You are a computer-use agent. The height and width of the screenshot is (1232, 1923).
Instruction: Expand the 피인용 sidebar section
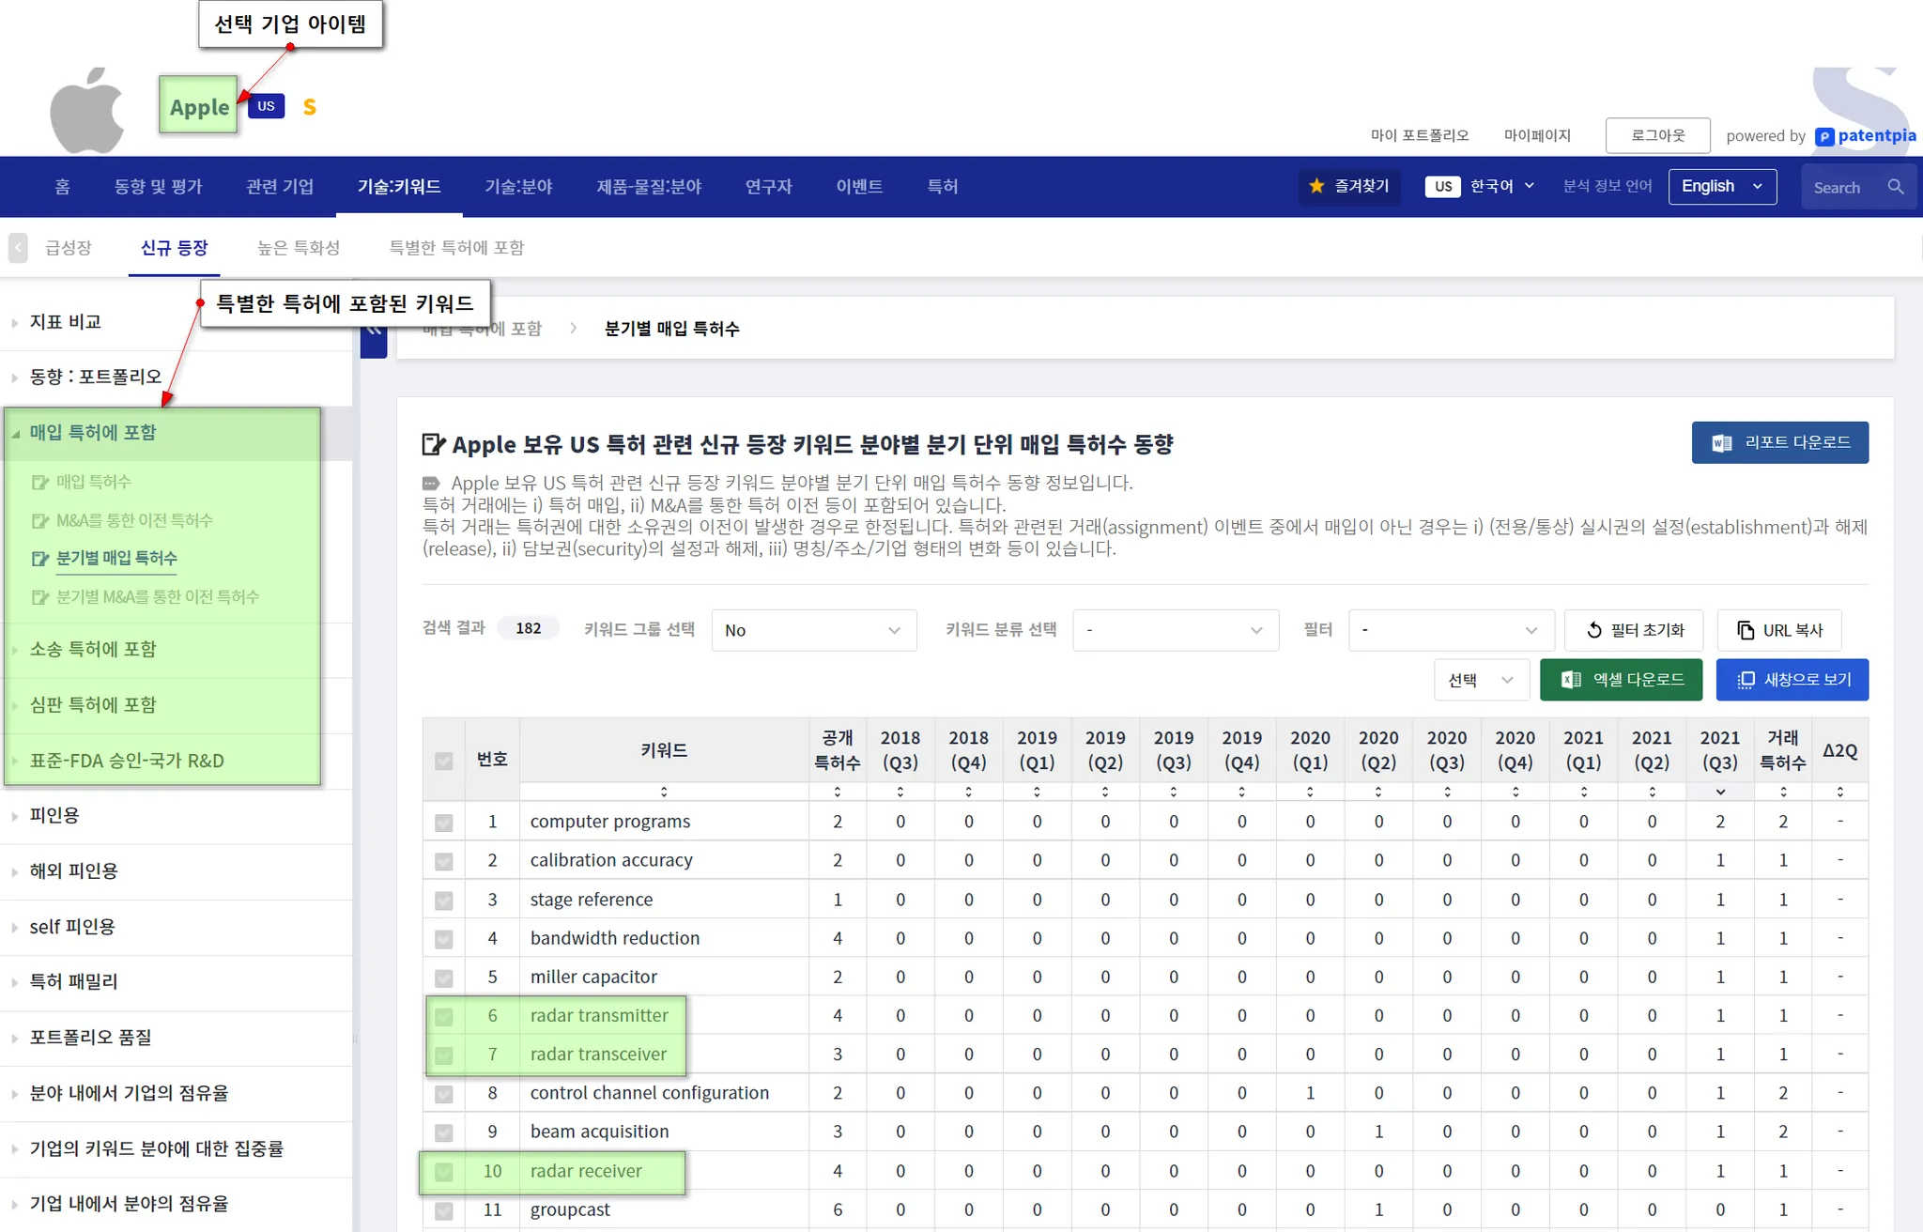[x=54, y=815]
